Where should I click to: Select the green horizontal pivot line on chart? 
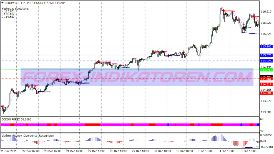130,70
